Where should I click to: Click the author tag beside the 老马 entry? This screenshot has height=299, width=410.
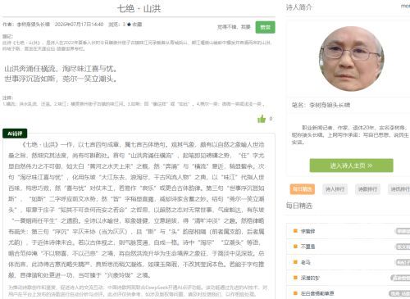point(403,262)
